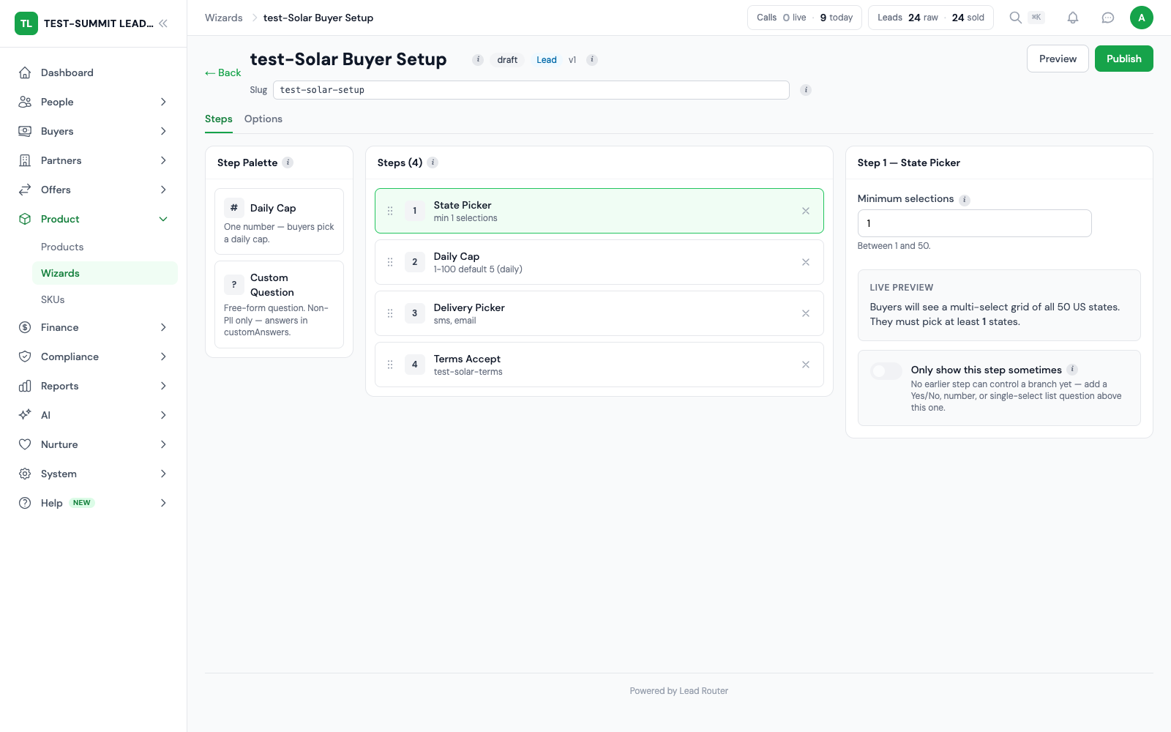Image resolution: width=1171 pixels, height=732 pixels.
Task: Open Dashboard from sidebar home icon
Action: click(x=25, y=72)
